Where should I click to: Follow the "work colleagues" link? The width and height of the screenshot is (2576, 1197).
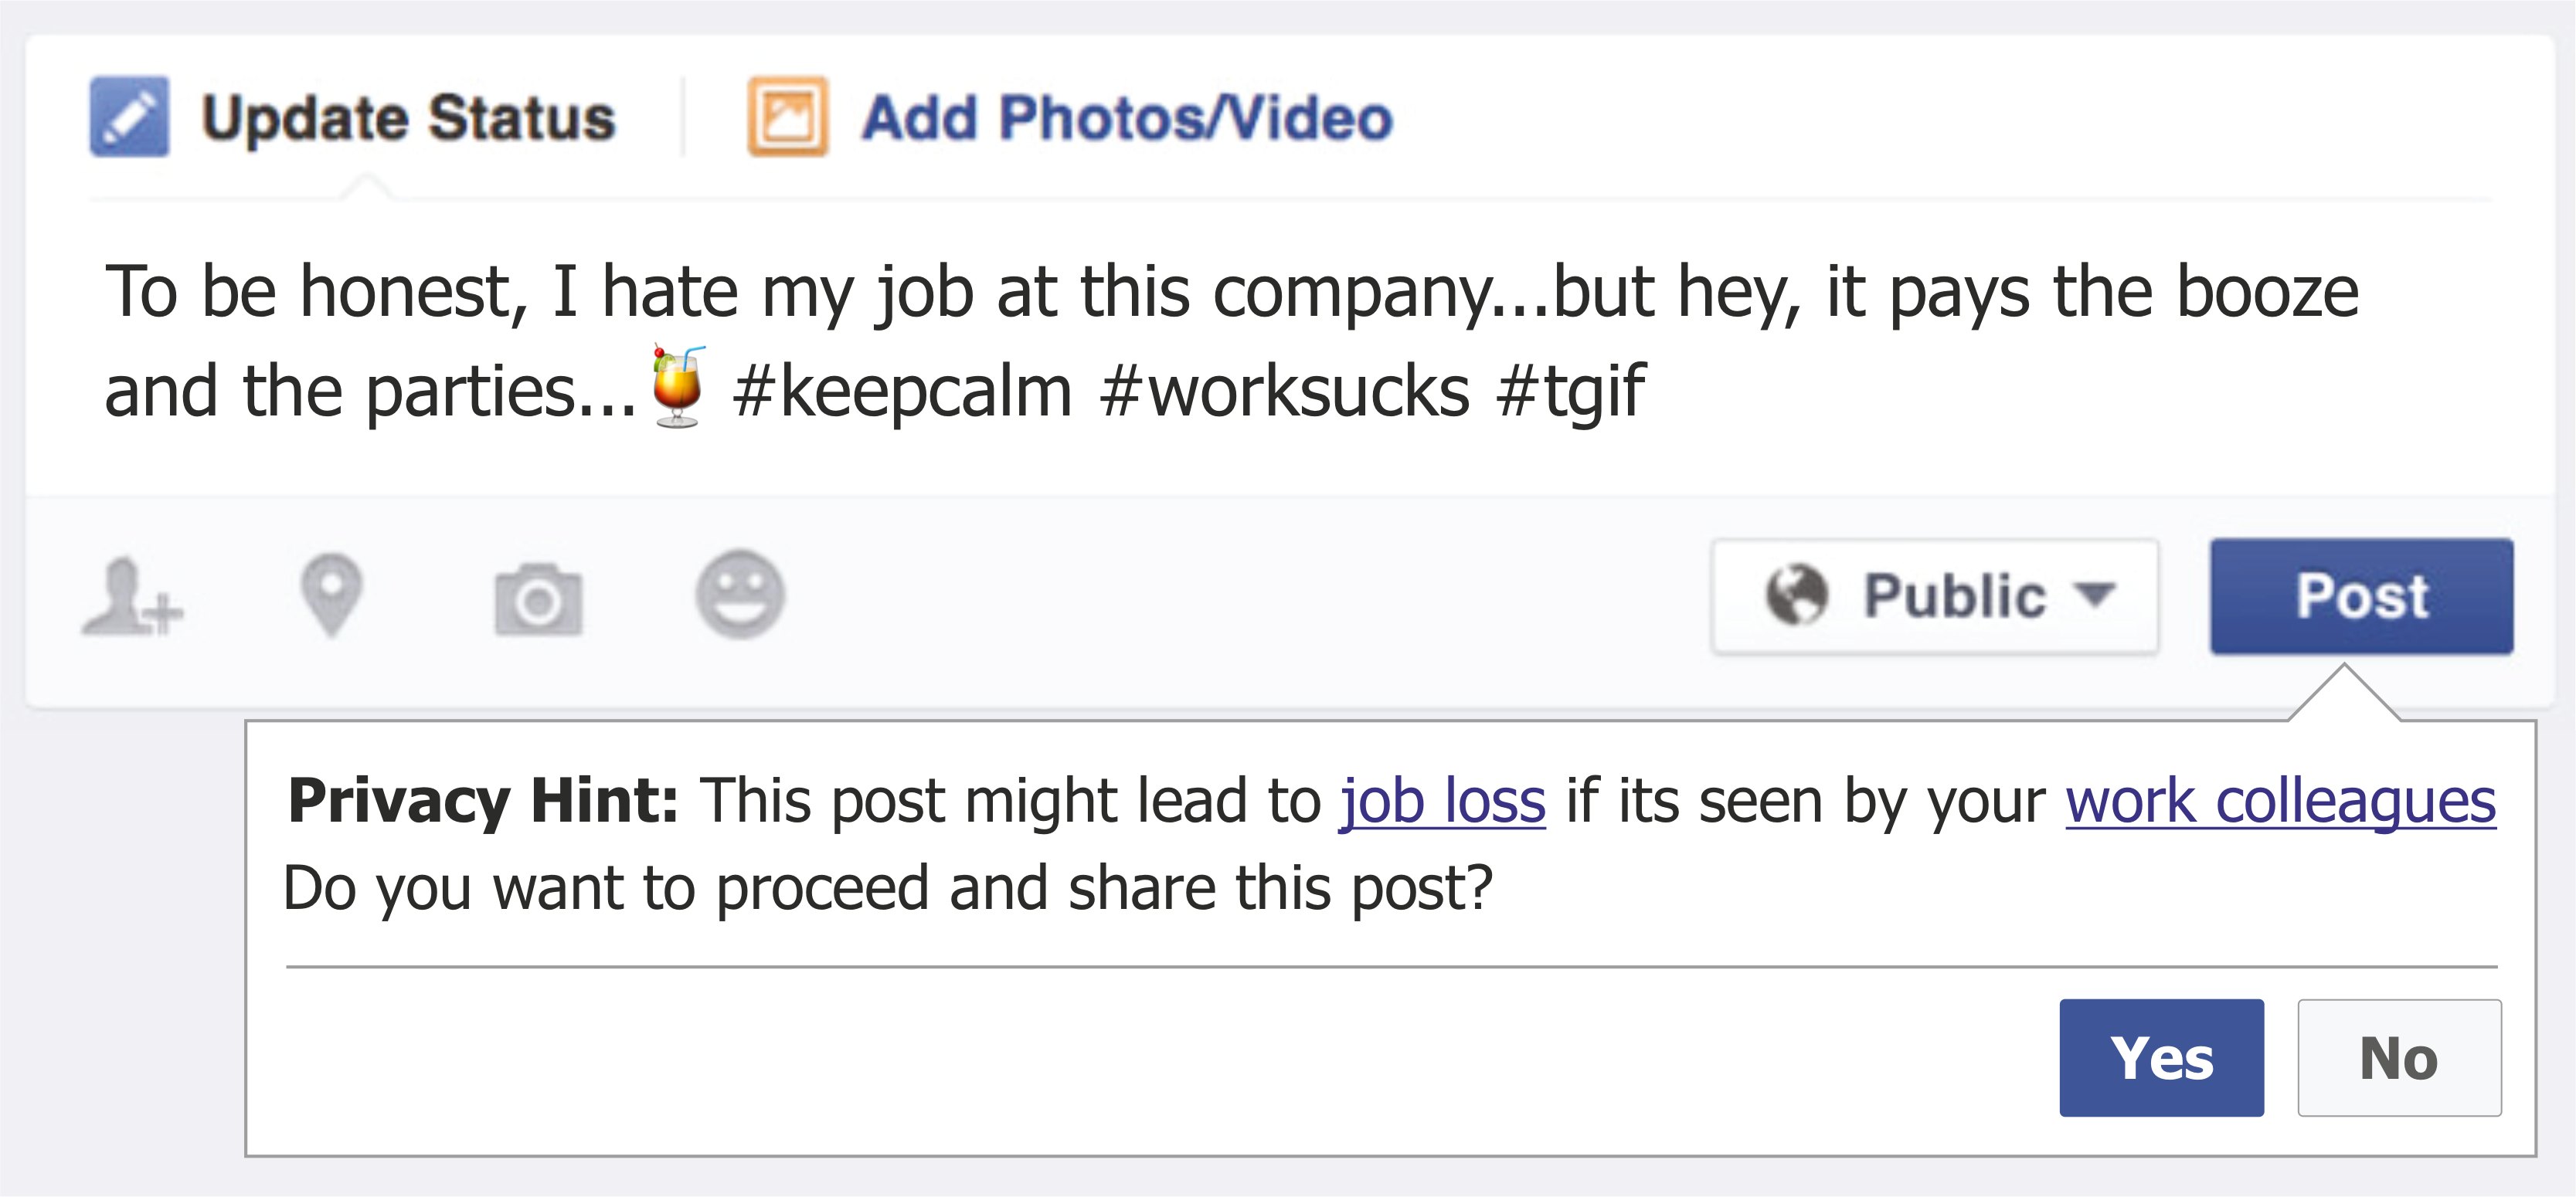point(2280,802)
